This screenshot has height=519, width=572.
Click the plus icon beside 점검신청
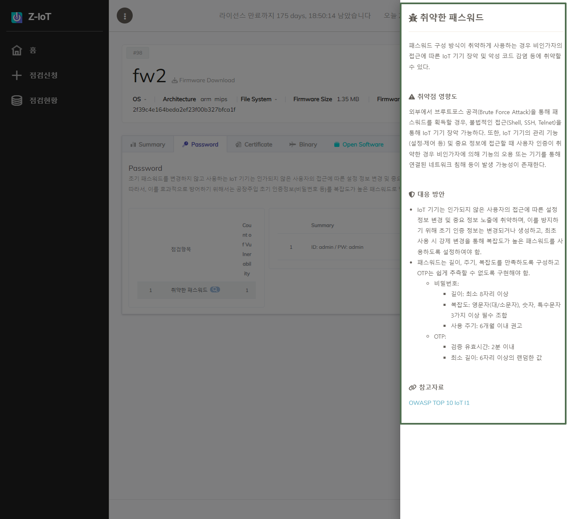click(x=17, y=76)
